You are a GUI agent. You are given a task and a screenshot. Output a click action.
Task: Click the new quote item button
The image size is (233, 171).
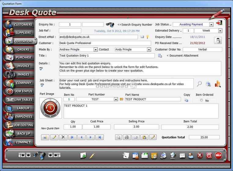(45, 137)
